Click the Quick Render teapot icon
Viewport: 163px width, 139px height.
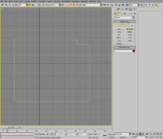(141, 5)
